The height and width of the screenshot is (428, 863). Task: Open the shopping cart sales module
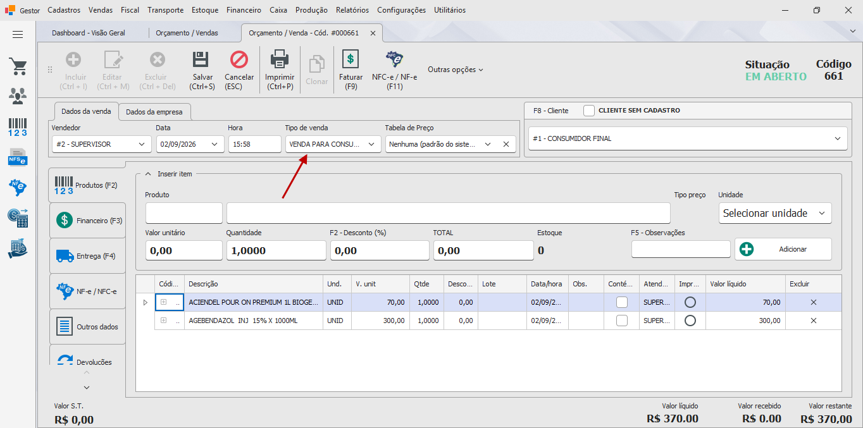click(18, 66)
